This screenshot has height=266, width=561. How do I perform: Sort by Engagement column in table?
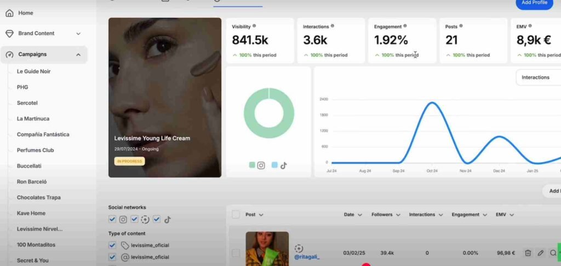[470, 215]
